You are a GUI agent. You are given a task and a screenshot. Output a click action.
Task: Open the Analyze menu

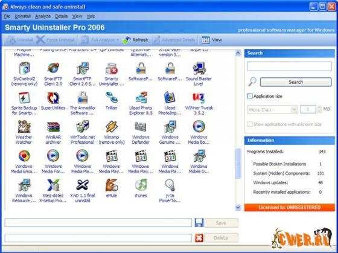pyautogui.click(x=43, y=16)
